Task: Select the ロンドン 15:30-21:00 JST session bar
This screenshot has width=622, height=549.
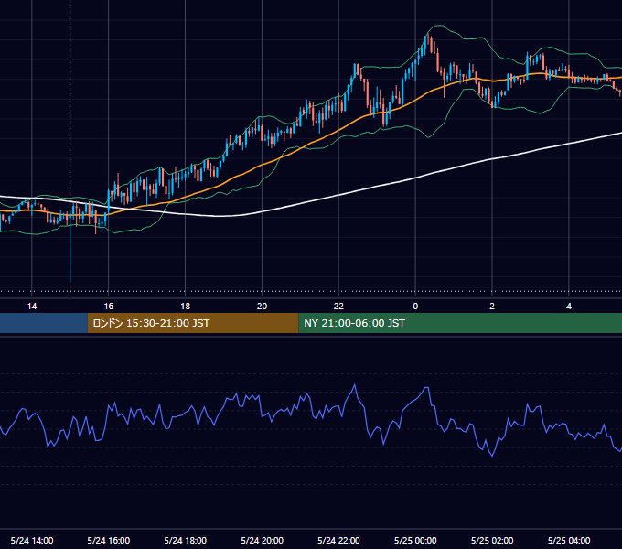Action: click(193, 323)
